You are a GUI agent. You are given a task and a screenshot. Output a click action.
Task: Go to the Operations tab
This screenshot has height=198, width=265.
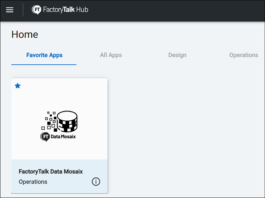click(243, 55)
